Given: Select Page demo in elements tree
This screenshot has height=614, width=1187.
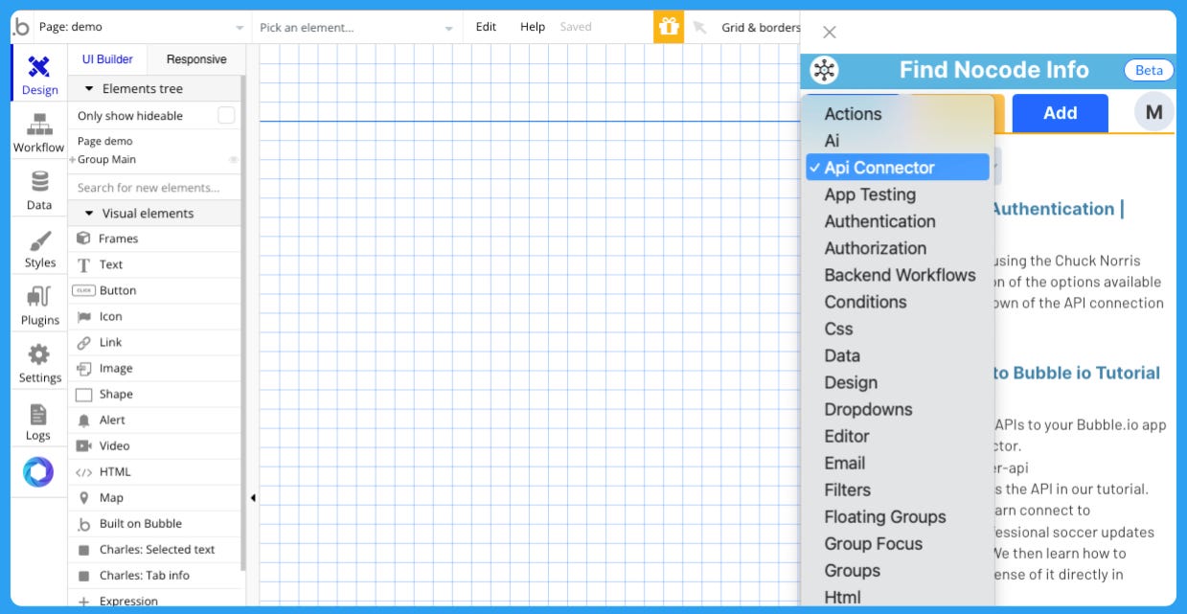Looking at the screenshot, I should [x=105, y=141].
